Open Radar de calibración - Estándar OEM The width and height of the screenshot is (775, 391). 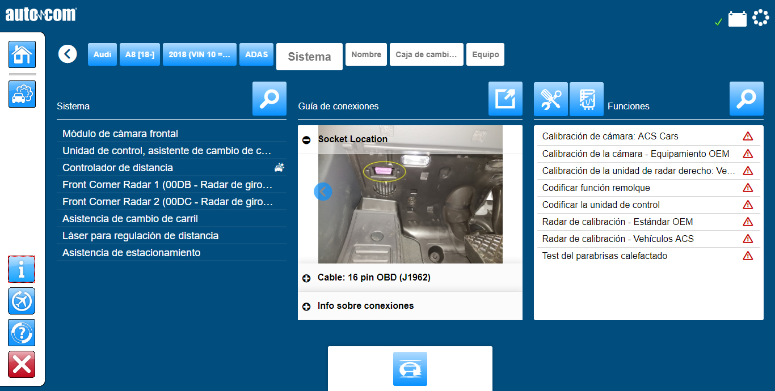648,222
